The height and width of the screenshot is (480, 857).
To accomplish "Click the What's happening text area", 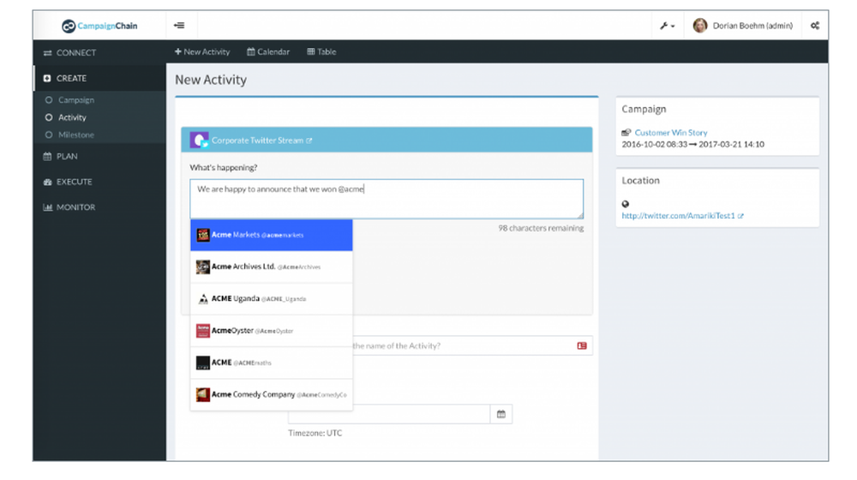I will (x=387, y=199).
